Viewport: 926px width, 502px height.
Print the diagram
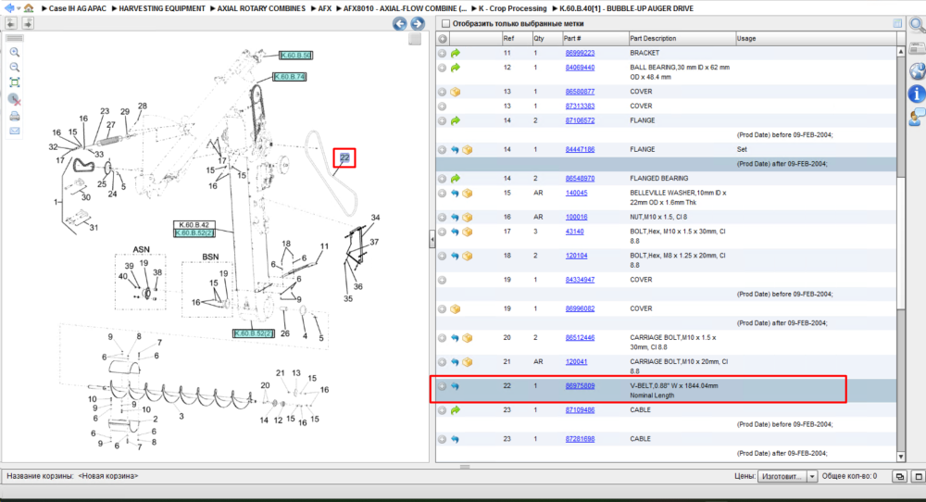(15, 116)
